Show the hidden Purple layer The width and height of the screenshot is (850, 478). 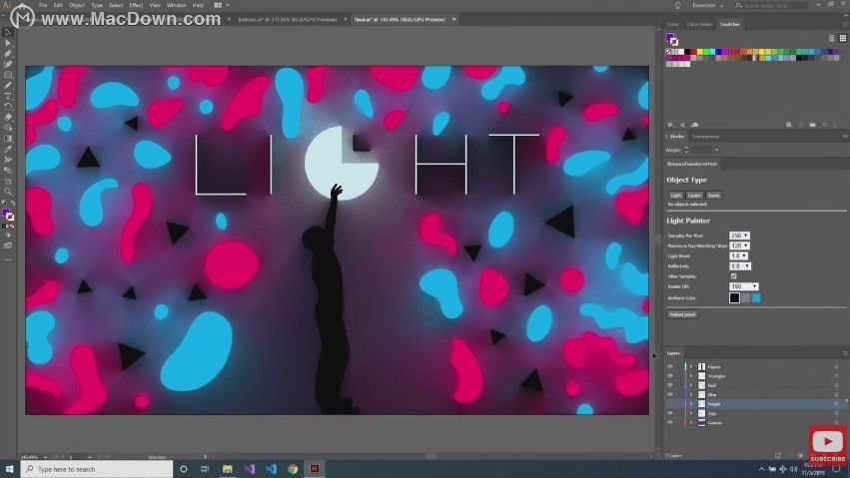[670, 404]
